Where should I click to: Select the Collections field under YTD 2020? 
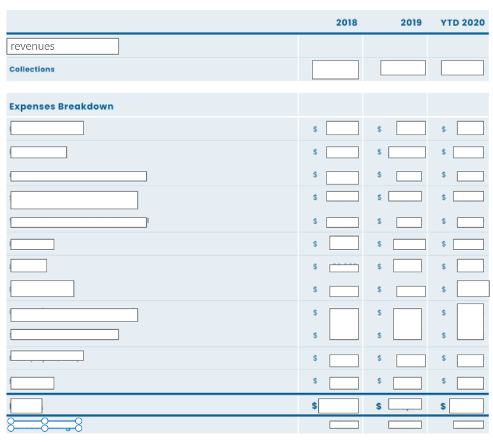(462, 68)
